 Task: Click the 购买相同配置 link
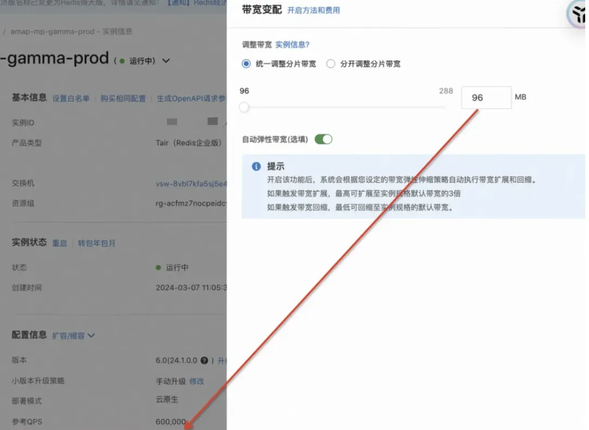(x=123, y=98)
